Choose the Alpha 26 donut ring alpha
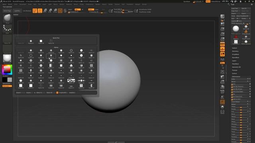 [x=41, y=66]
